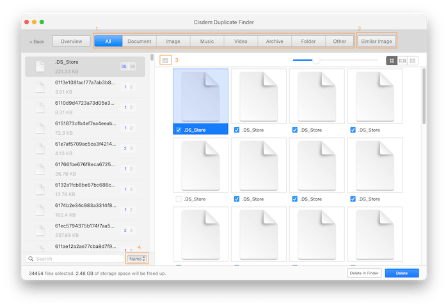Select the 61e7af5709ac5ca3f4214 group
This screenshot has width=448, height=308.
pyautogui.click(x=85, y=149)
